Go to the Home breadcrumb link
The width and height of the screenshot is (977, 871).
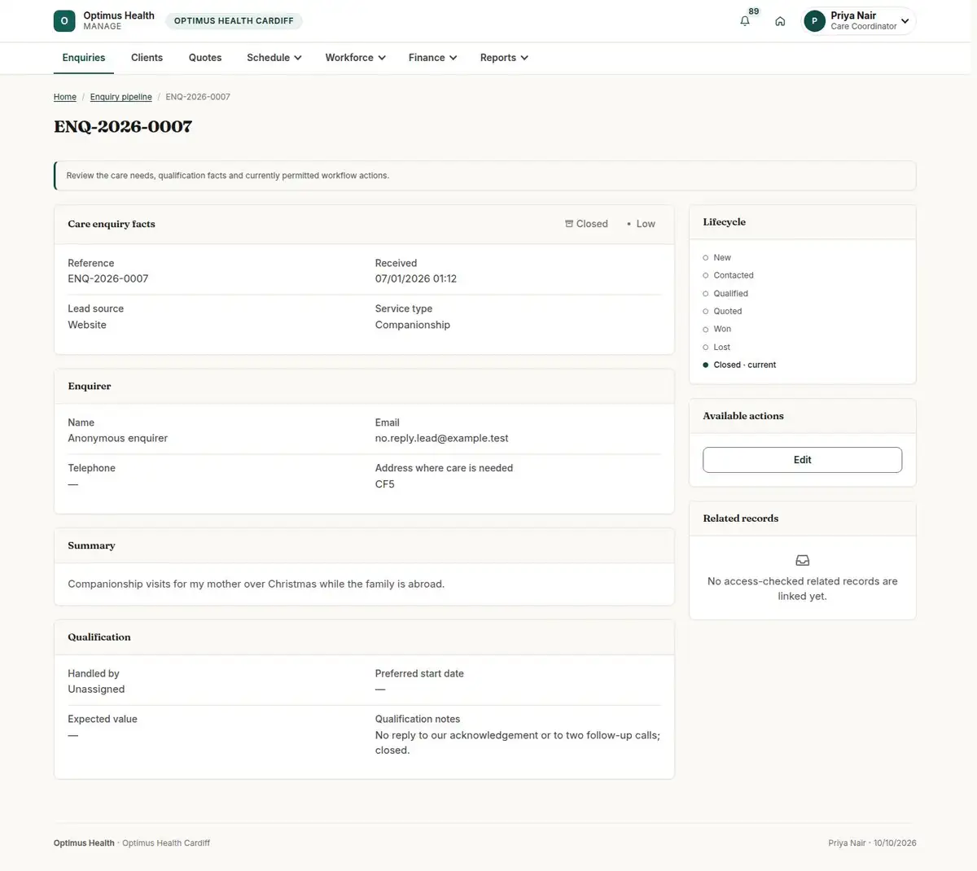coord(65,97)
